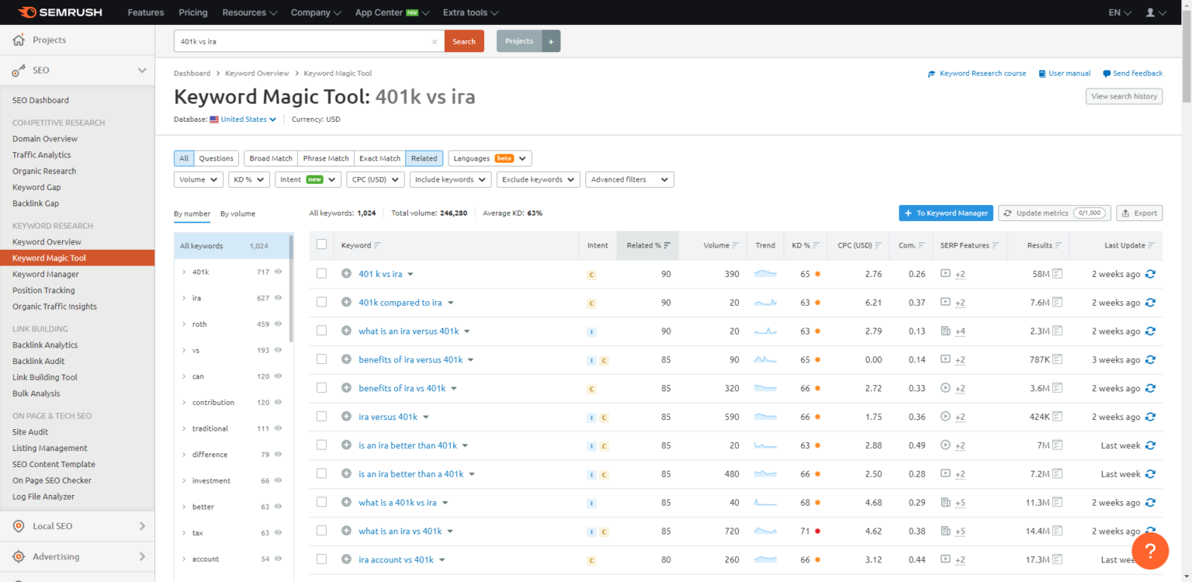This screenshot has width=1192, height=582.
Task: Click the refresh icon for "ira versus 401k" row
Action: (x=1150, y=417)
